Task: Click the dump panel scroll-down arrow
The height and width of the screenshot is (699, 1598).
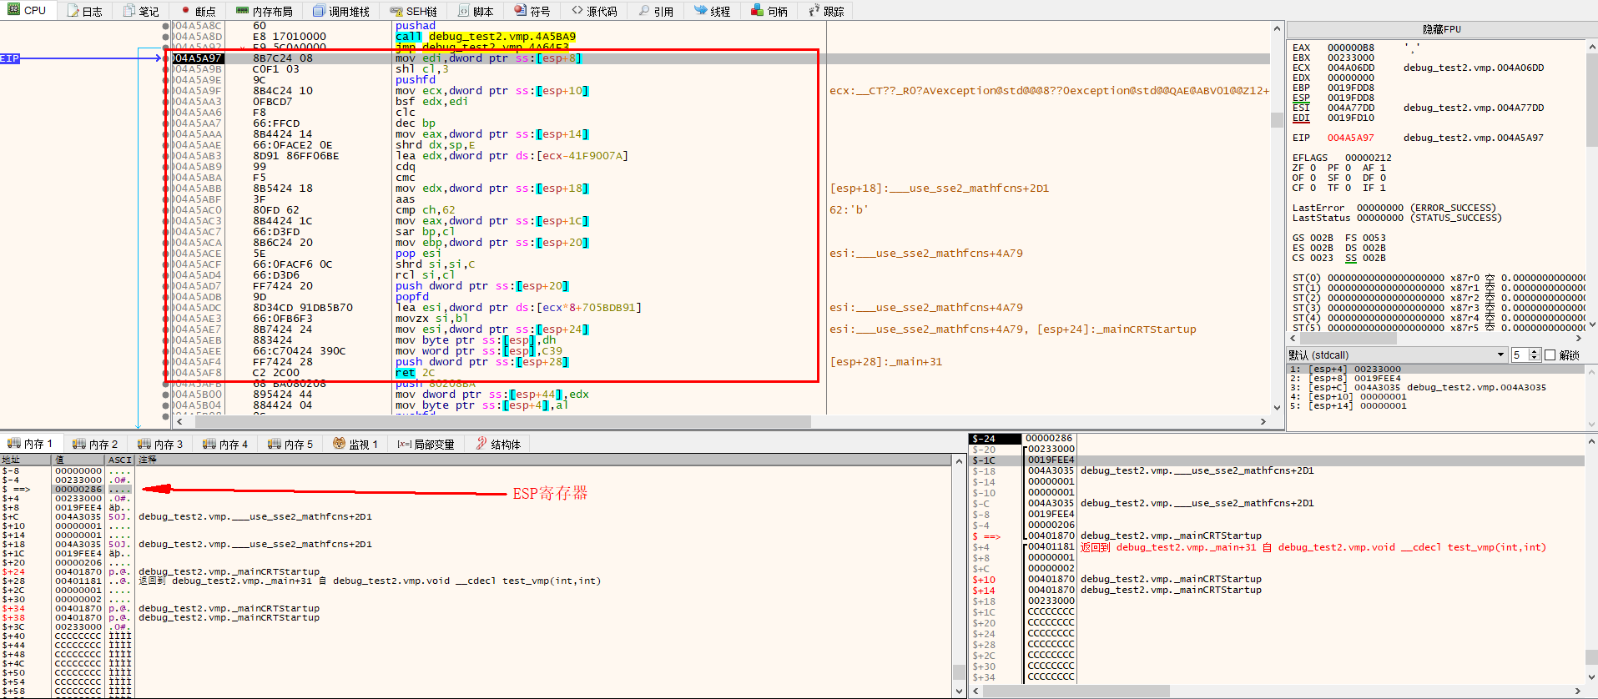Action: click(959, 691)
